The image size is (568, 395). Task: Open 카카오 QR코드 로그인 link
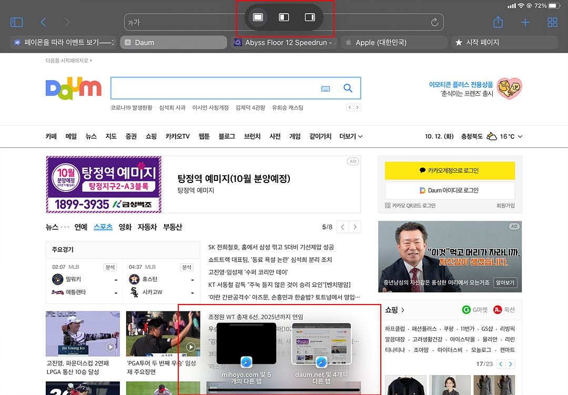pos(410,206)
